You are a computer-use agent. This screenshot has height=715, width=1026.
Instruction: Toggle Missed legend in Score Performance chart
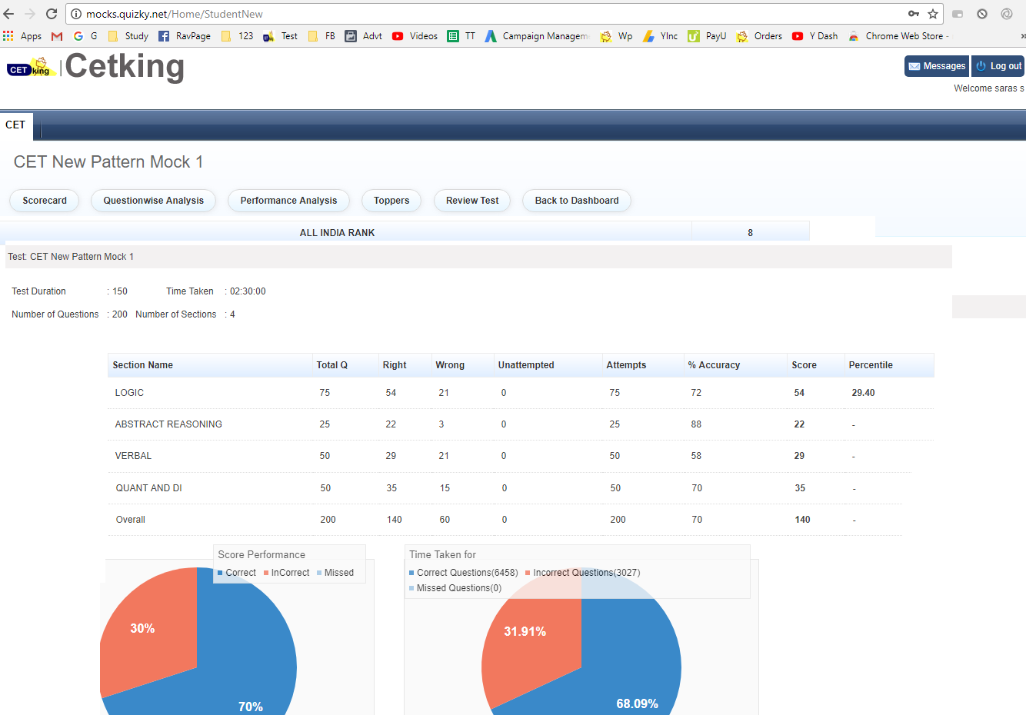(335, 573)
